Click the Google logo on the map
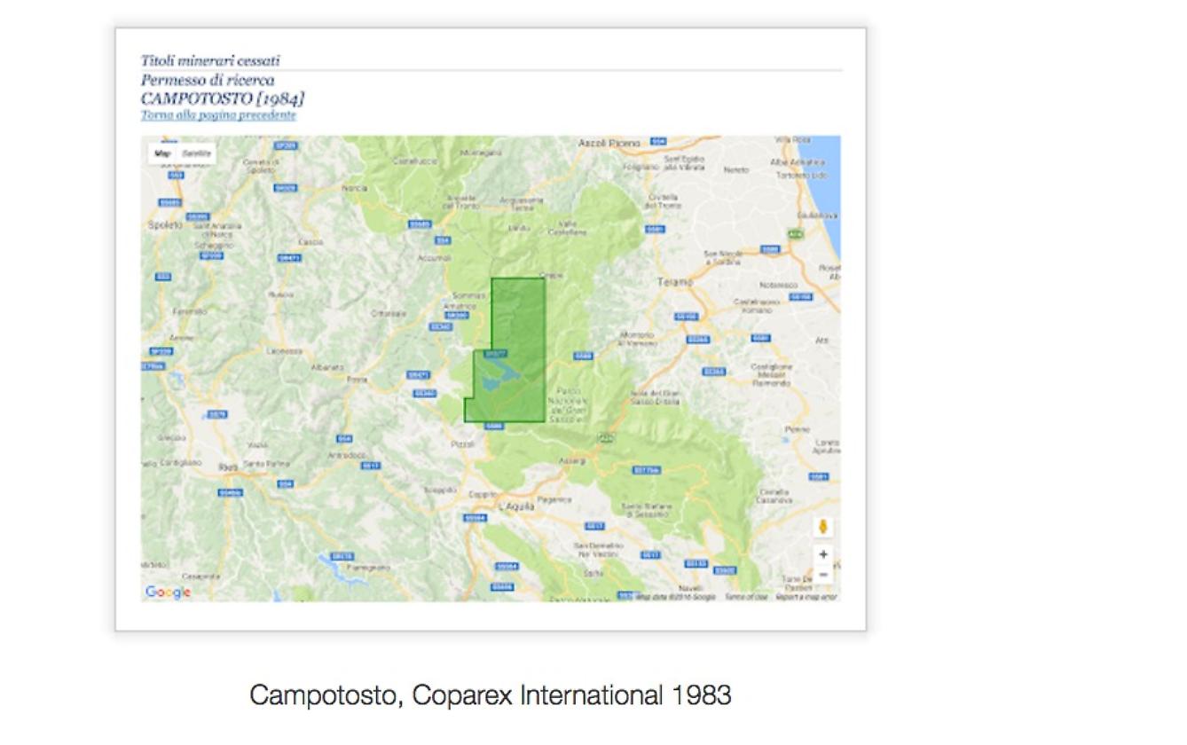The width and height of the screenshot is (1187, 745). (168, 592)
